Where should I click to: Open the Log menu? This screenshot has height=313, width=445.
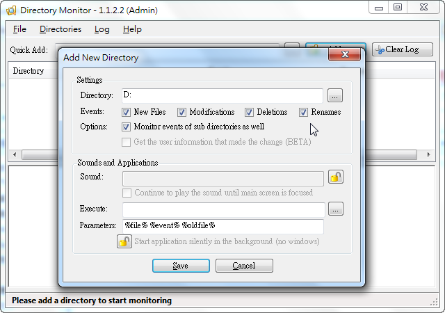point(102,29)
